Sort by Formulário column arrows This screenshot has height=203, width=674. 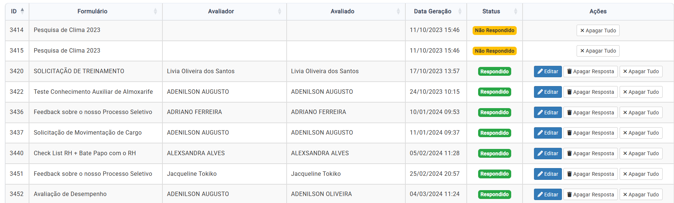(x=155, y=11)
